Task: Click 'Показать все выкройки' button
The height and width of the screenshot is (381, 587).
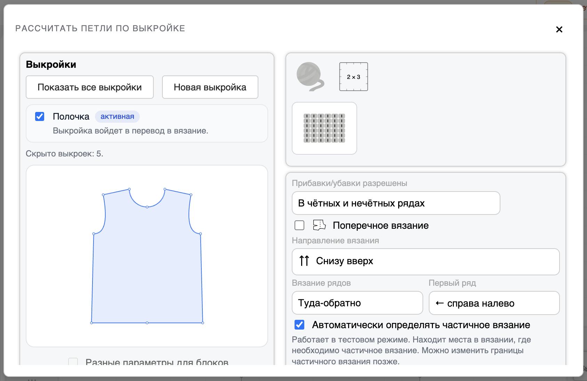Action: click(90, 87)
